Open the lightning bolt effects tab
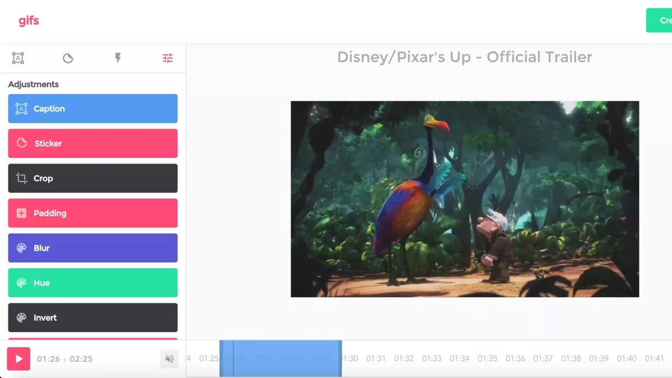 coord(118,58)
